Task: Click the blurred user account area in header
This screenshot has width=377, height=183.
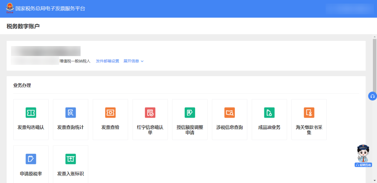Action: 349,9
